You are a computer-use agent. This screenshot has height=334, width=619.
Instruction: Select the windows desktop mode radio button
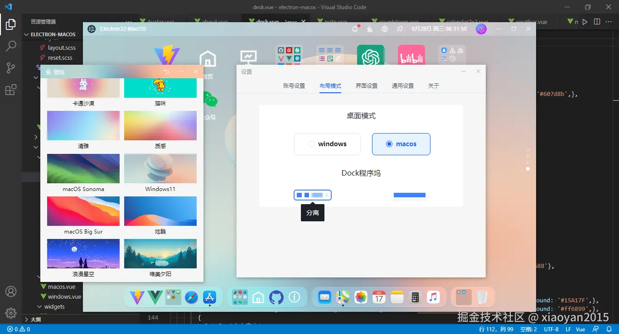click(311, 143)
